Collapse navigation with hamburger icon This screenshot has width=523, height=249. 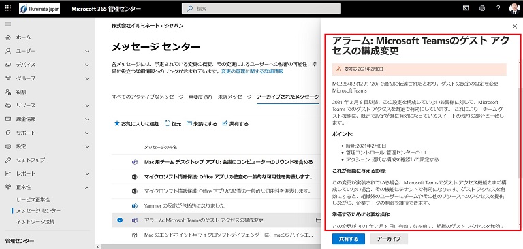(x=8, y=24)
